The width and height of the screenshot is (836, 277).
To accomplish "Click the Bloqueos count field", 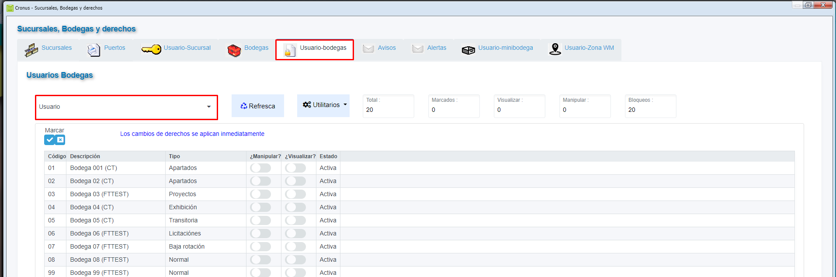I will point(650,106).
